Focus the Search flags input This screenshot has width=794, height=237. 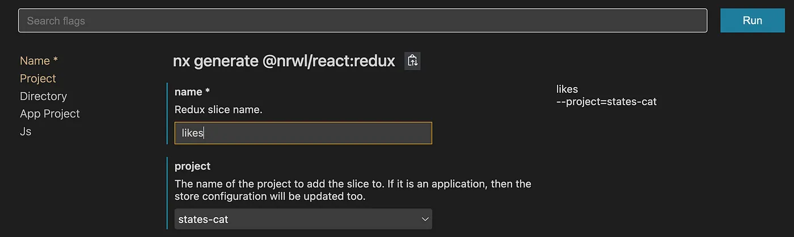(x=362, y=21)
